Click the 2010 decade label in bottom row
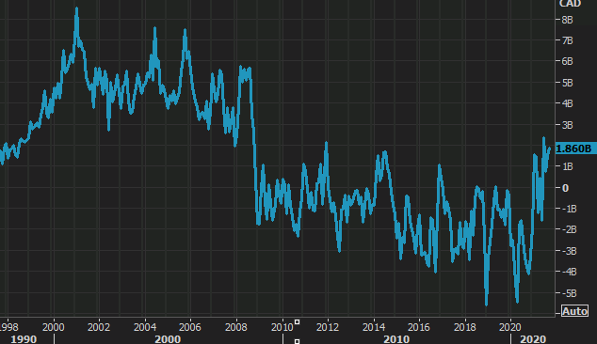597x344 pixels. [x=396, y=339]
